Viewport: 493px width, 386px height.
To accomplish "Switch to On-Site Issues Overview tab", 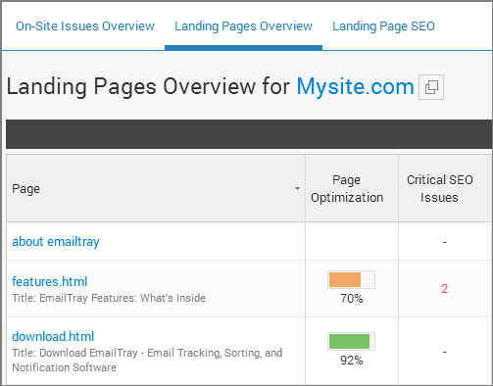I will [x=85, y=26].
